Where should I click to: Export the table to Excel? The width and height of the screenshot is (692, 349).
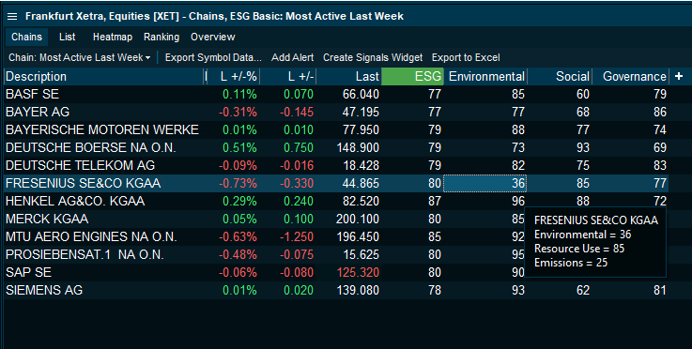466,58
